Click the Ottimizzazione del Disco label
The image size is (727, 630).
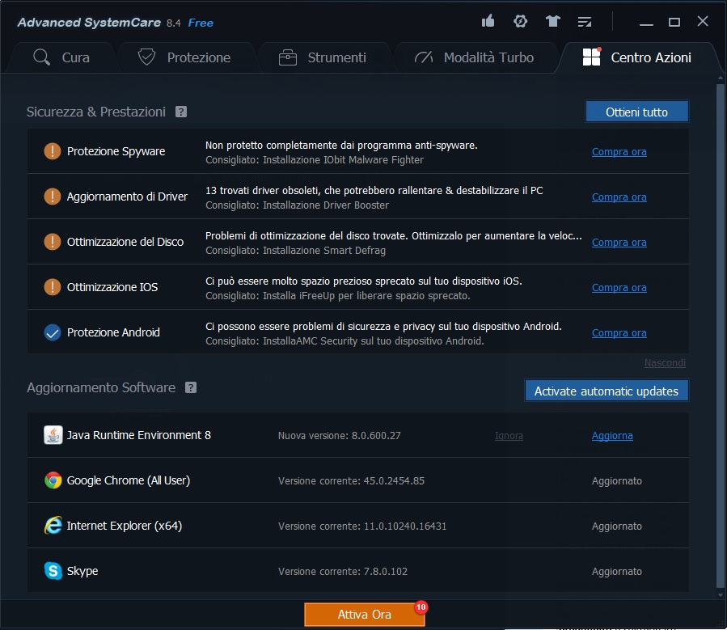[125, 242]
